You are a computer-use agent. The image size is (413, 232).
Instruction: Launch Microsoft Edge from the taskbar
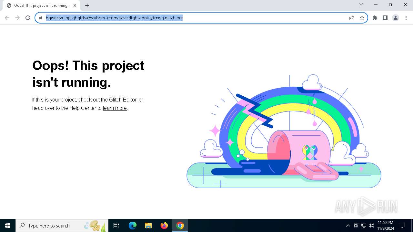tap(133, 226)
